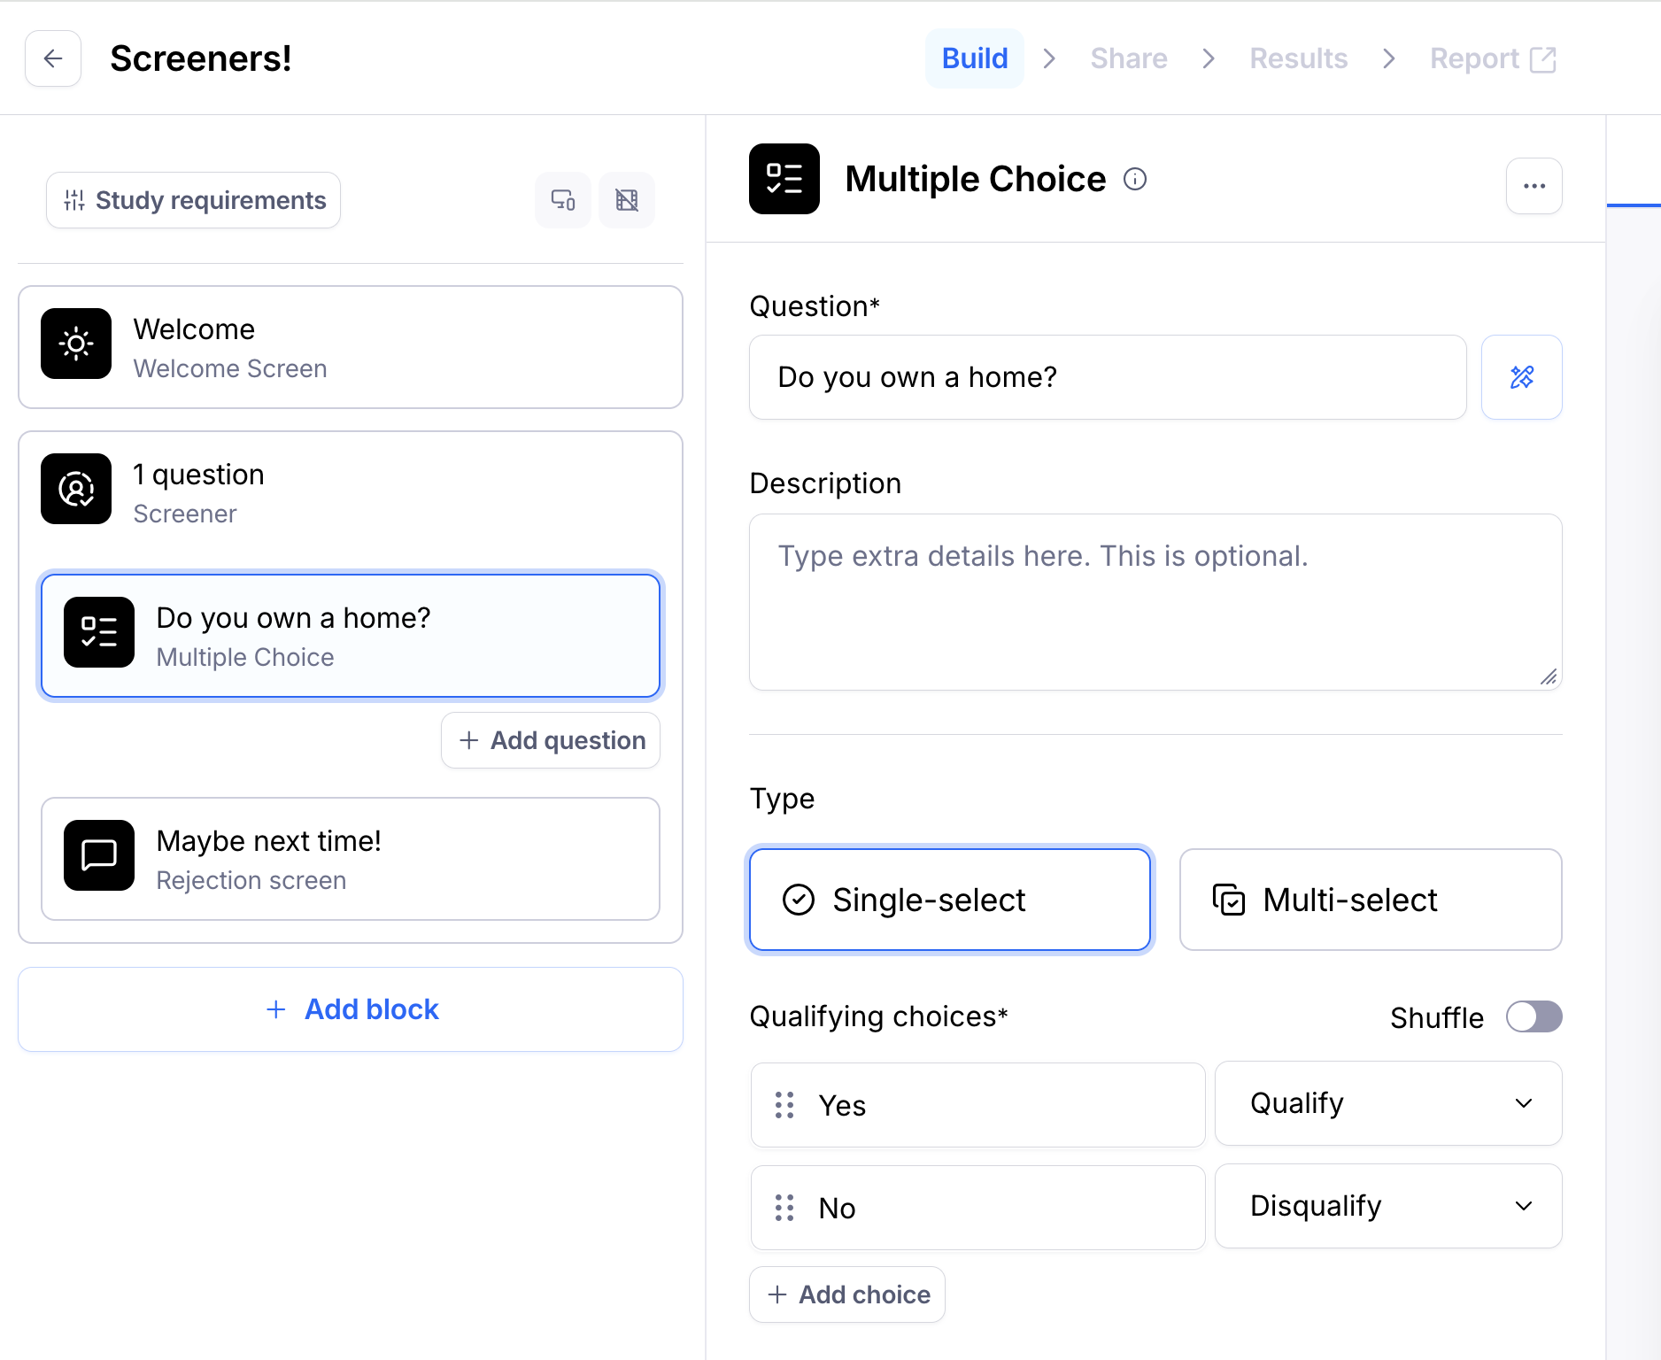Click the drag handle icon for No

pyautogui.click(x=784, y=1208)
